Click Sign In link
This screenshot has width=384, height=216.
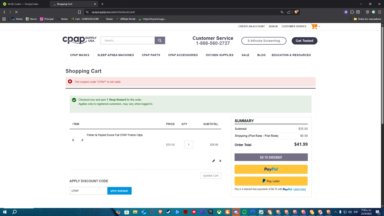[x=273, y=26]
